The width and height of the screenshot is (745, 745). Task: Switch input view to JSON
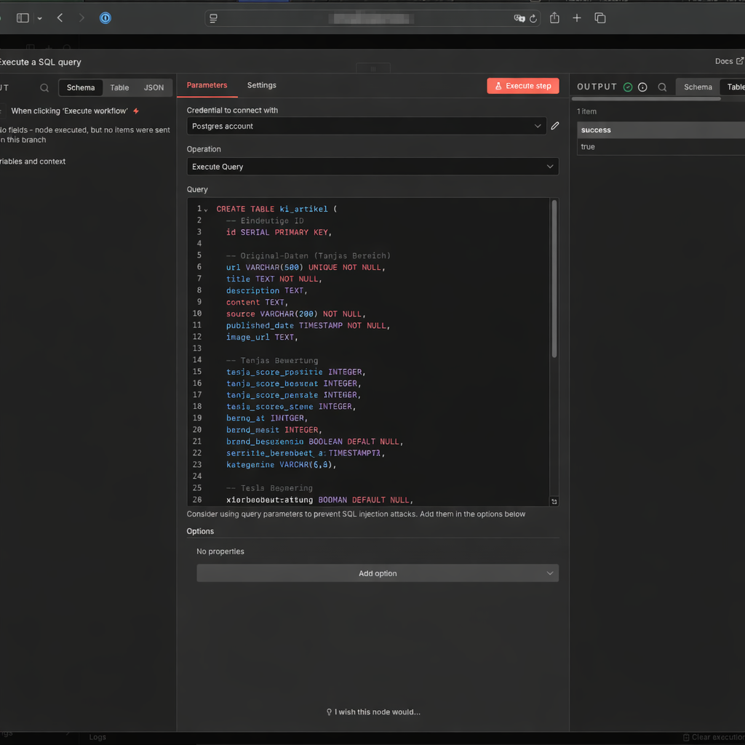tap(154, 88)
